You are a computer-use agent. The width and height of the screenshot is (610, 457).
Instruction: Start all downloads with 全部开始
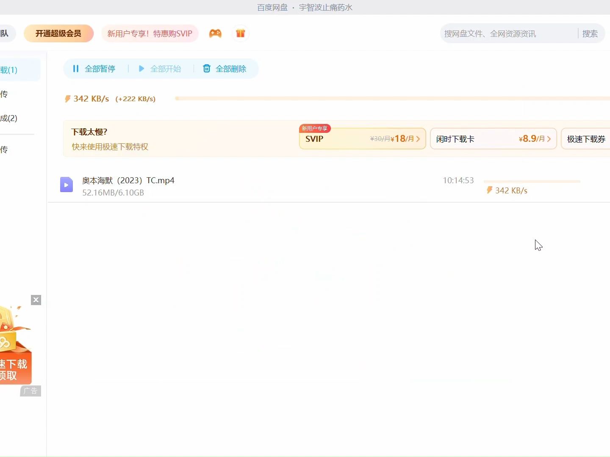pos(160,69)
